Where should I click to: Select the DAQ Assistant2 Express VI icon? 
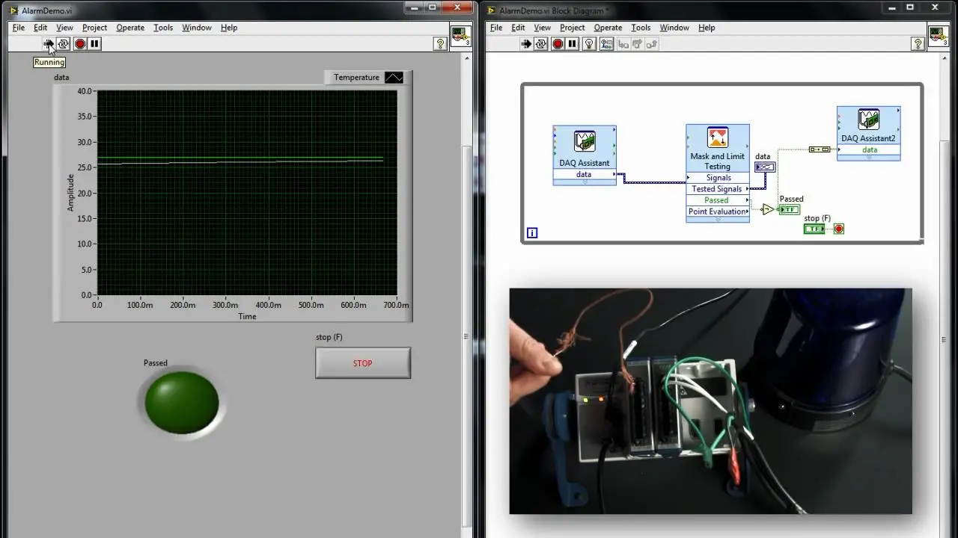[868, 120]
